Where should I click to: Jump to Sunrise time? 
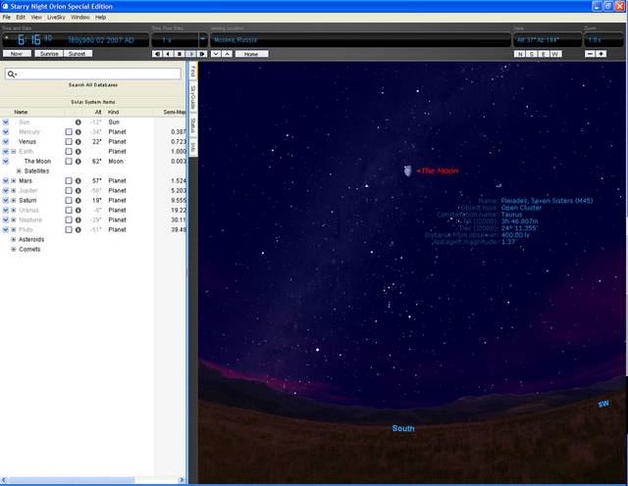pos(49,54)
